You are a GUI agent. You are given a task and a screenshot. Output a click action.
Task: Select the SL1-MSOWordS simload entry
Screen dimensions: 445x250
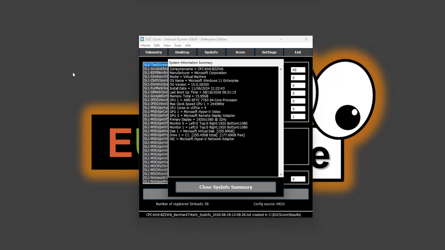tap(156, 174)
